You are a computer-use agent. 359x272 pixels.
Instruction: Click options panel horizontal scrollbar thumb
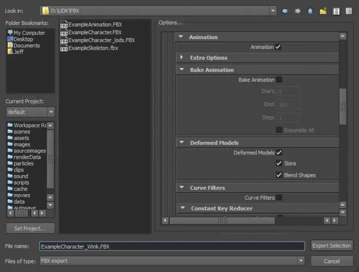(x=222, y=220)
